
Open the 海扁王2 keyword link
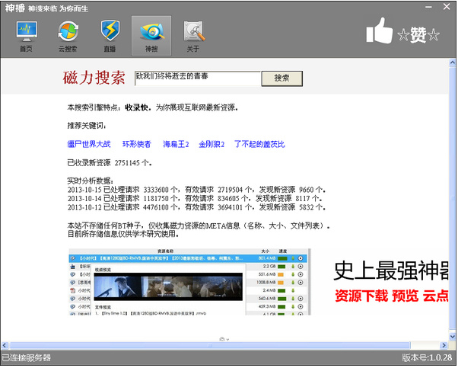coord(176,144)
